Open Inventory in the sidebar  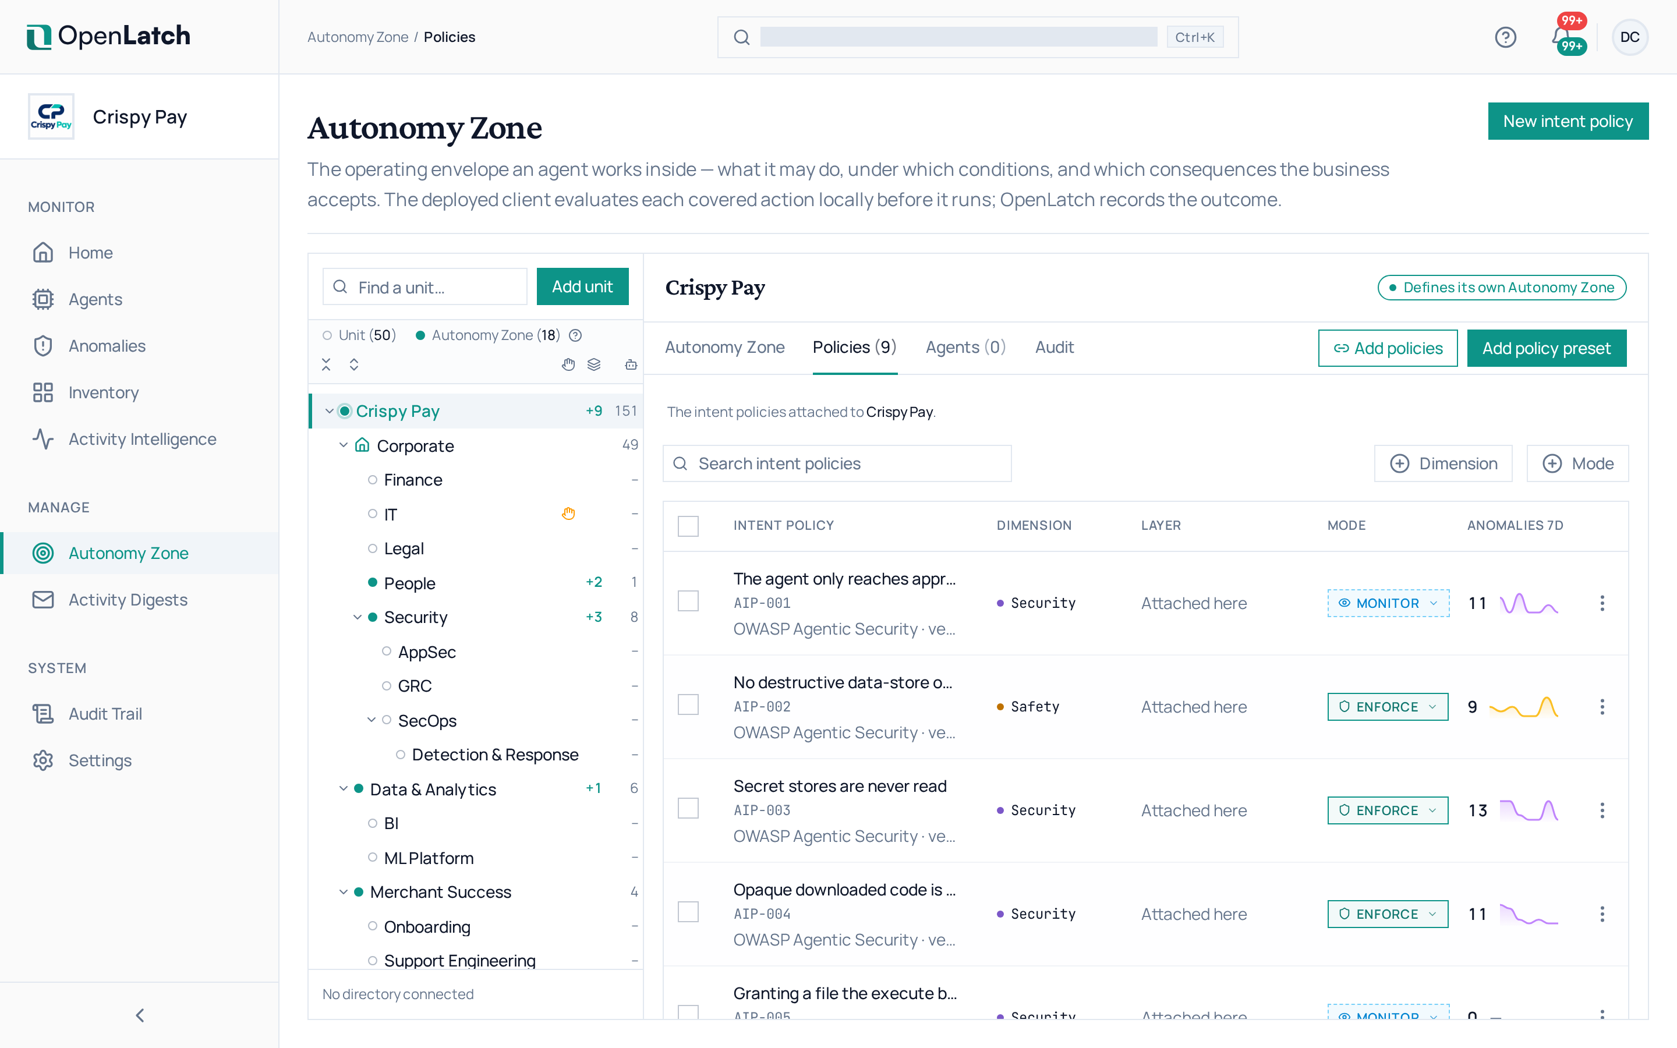[x=139, y=392]
